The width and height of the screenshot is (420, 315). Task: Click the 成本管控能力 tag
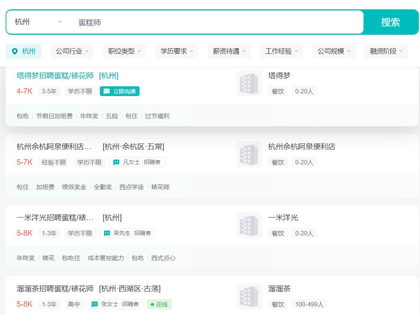click(x=106, y=258)
